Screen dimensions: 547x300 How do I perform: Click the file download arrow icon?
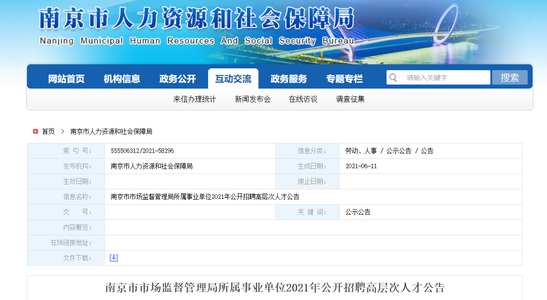pos(114,258)
